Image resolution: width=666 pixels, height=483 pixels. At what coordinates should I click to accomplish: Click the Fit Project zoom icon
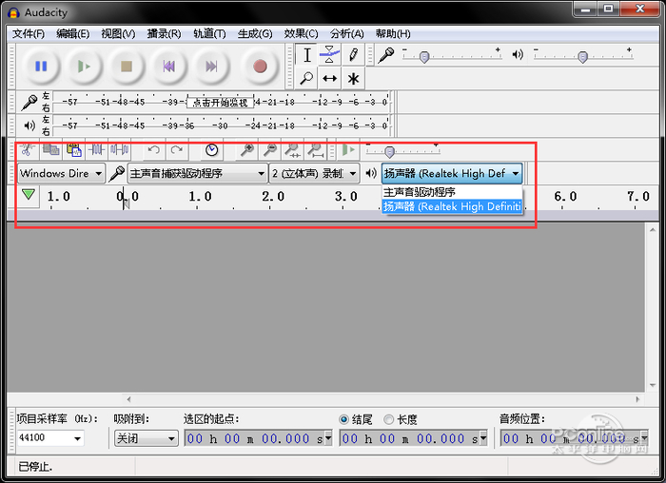(x=316, y=149)
